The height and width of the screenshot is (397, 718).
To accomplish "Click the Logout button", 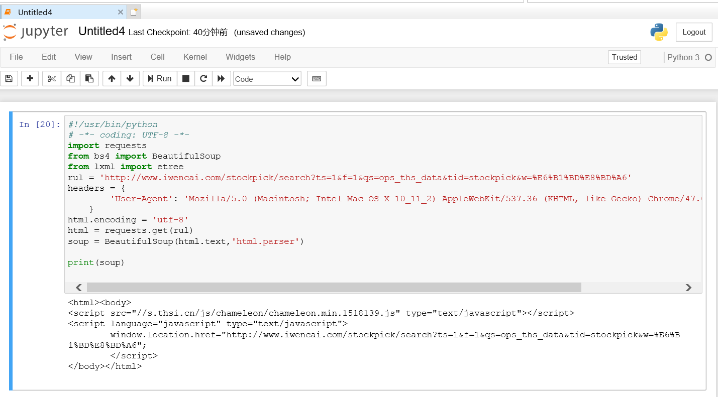I will pos(694,32).
